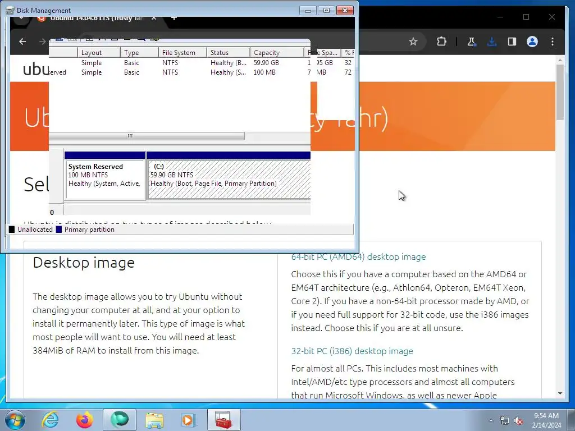The image size is (575, 431).
Task: Close the browser window
Action: click(x=552, y=17)
